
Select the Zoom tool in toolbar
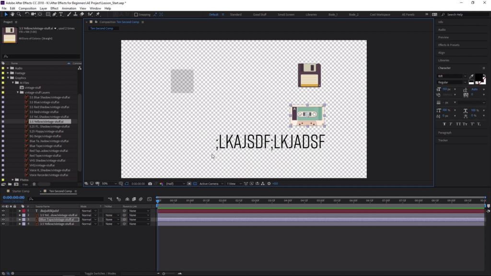19,14
